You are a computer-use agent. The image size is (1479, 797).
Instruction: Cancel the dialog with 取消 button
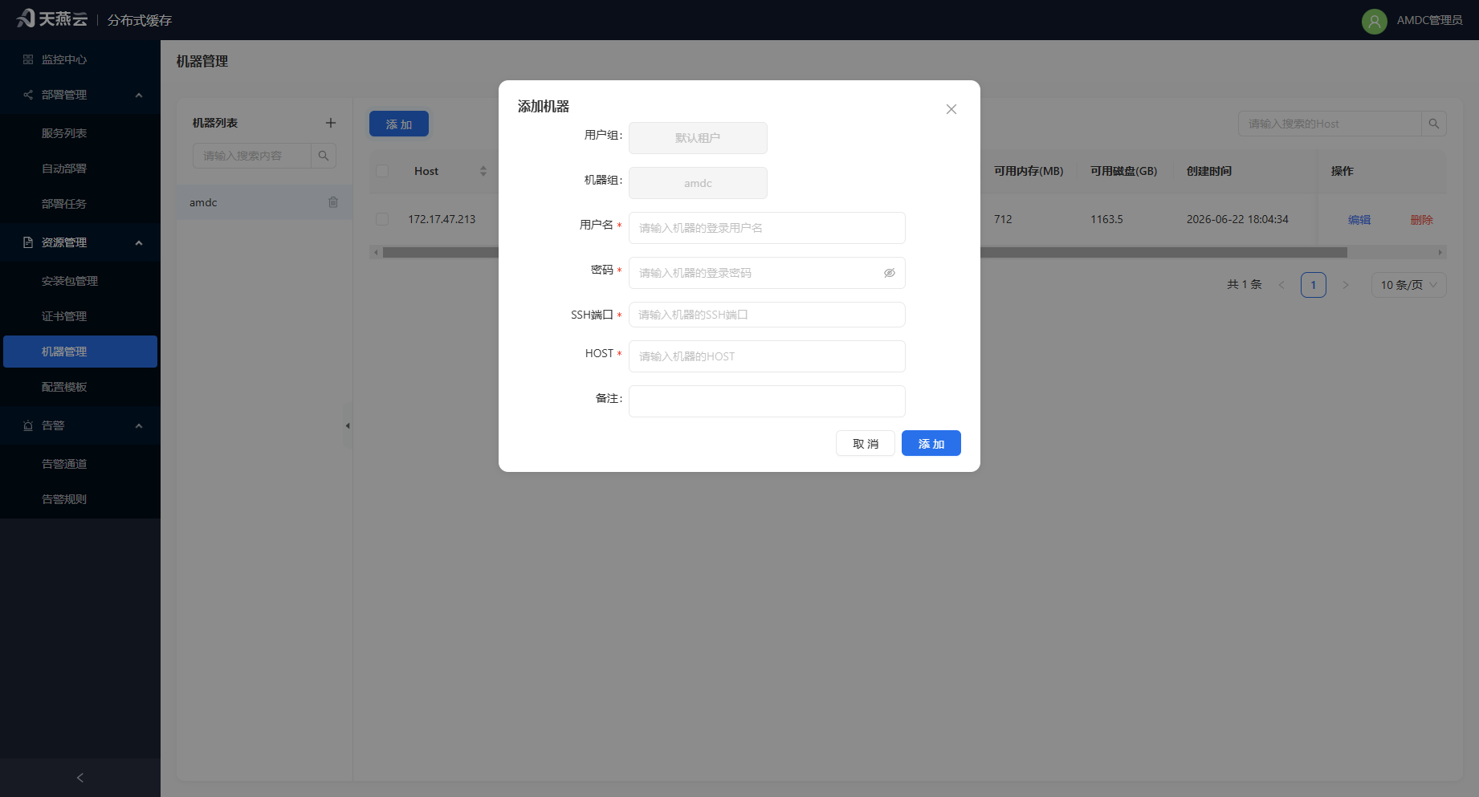pyautogui.click(x=866, y=443)
